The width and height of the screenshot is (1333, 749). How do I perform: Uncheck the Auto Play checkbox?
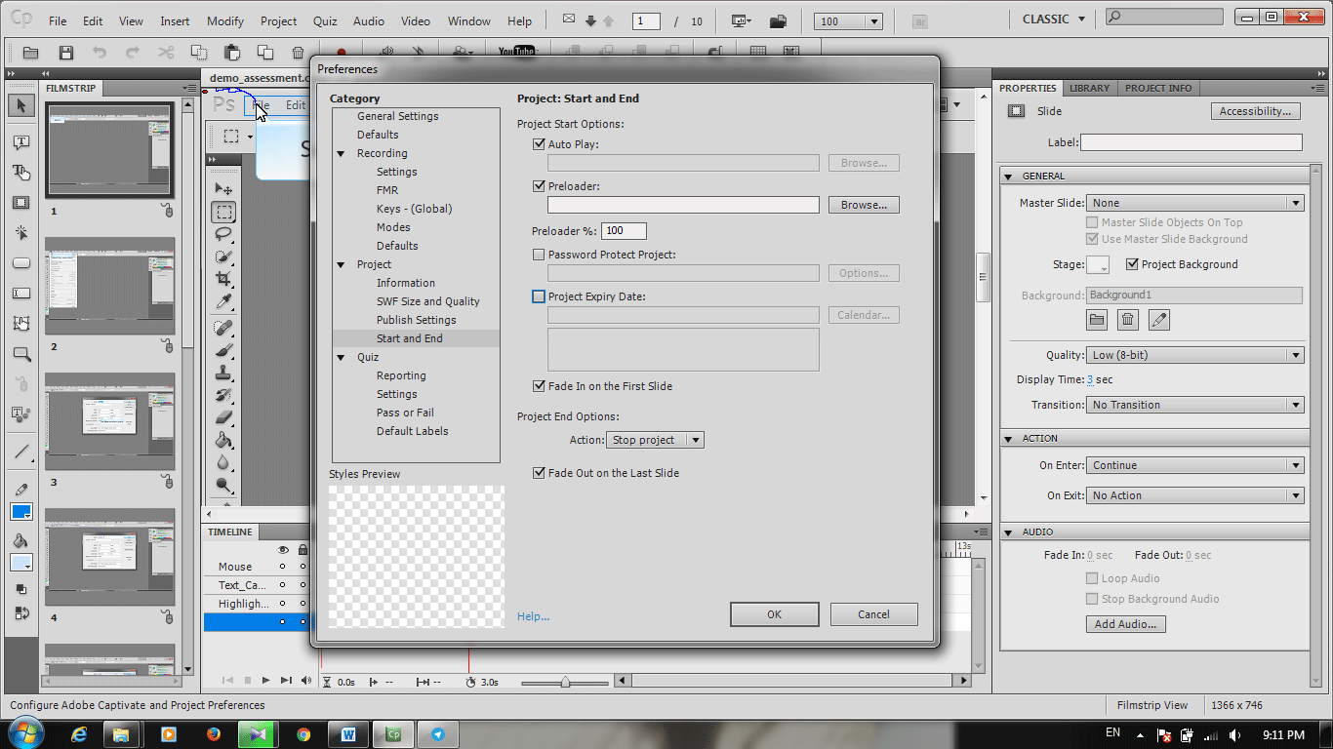539,144
